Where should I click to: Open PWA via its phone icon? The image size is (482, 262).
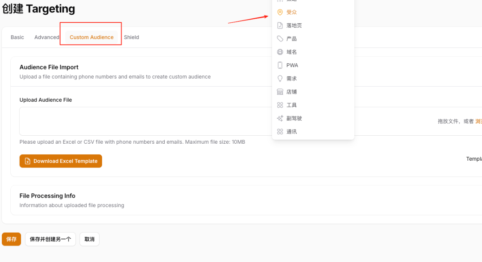[280, 65]
